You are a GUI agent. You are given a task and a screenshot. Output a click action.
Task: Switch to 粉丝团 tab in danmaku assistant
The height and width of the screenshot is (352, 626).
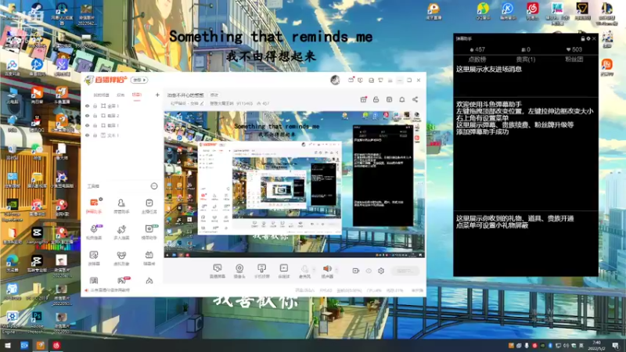[574, 59]
